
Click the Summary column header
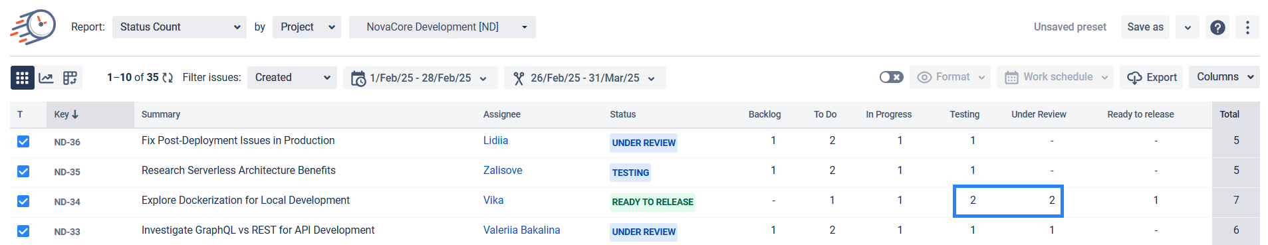click(x=161, y=114)
